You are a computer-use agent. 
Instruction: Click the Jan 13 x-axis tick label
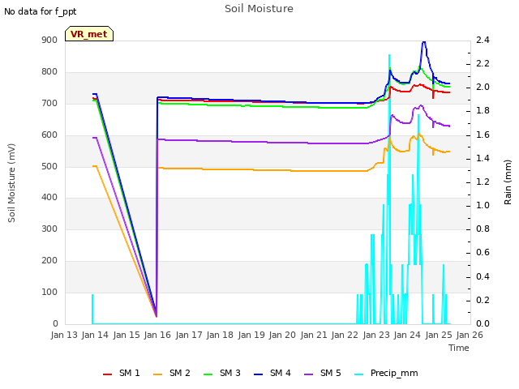64,335
